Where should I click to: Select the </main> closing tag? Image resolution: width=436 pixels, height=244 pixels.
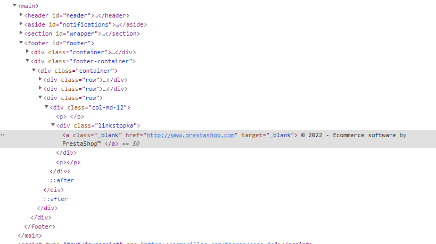(30, 235)
